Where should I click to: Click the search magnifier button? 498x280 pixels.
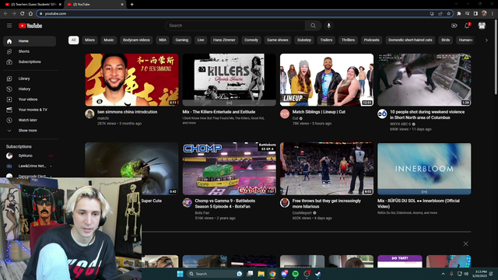click(313, 26)
